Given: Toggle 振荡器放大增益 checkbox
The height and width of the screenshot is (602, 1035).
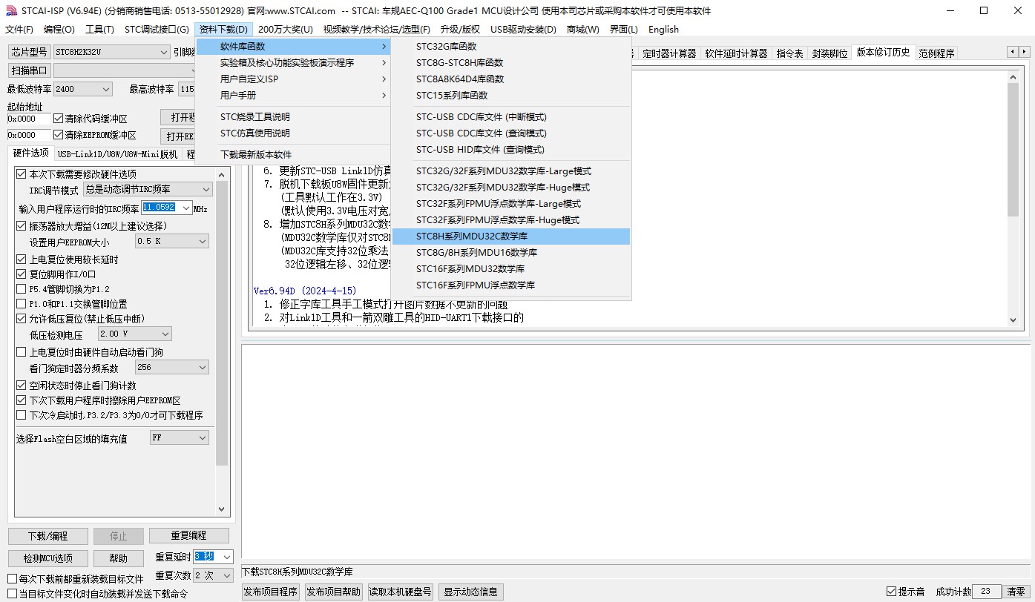Looking at the screenshot, I should [22, 225].
